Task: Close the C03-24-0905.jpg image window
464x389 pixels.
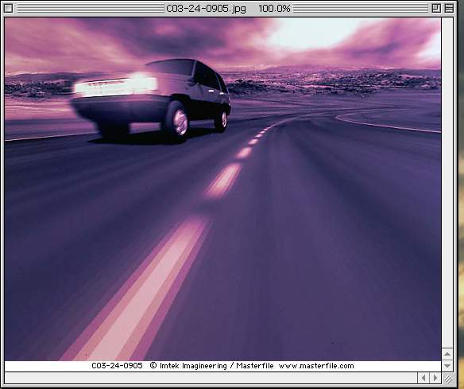Action: coord(8,8)
